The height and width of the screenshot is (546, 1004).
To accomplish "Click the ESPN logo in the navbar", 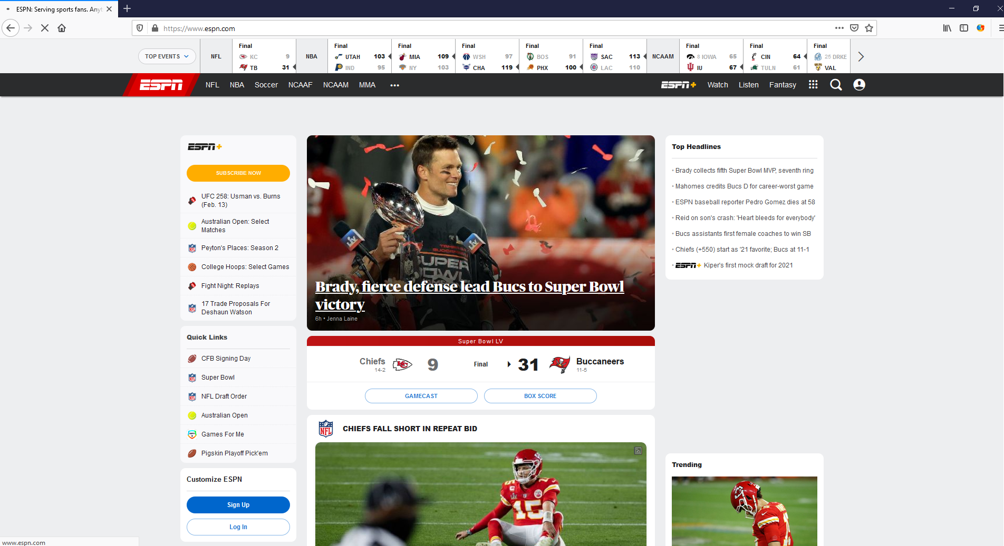I will click(160, 85).
